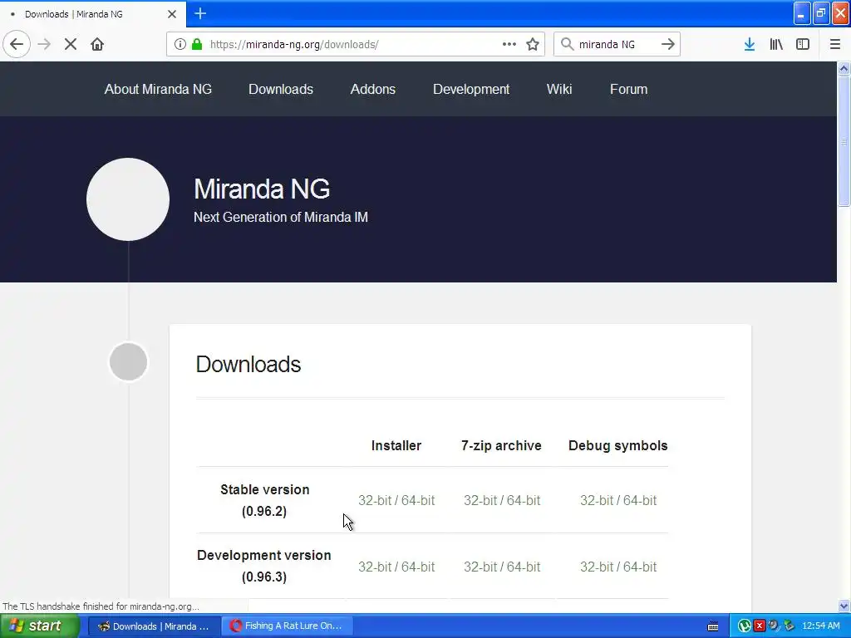Download development version 64-bit debug symbols
851x638 pixels.
[x=640, y=567]
